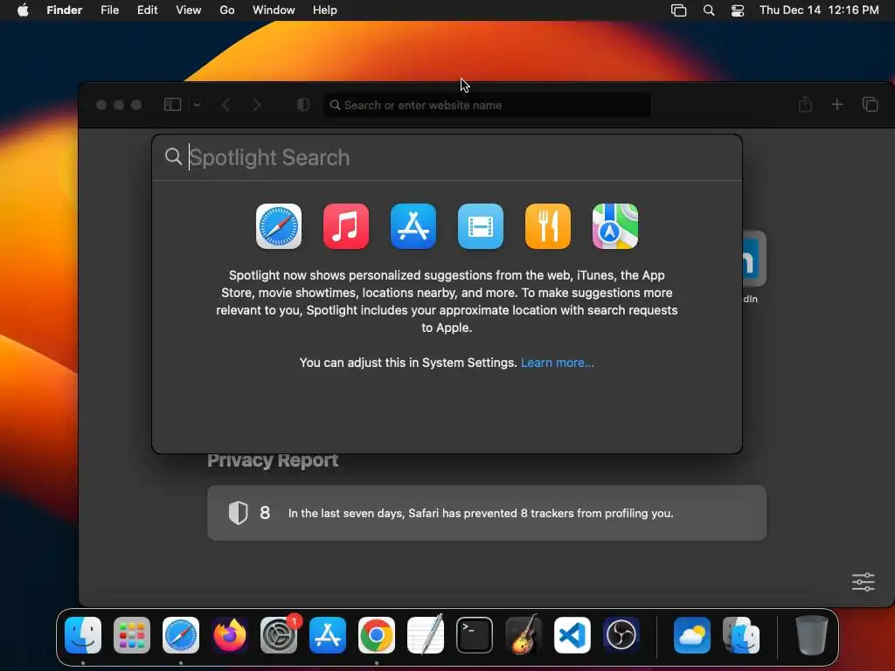Screen dimensions: 895x671
Task: Open the Trash in the Dock
Action: [x=812, y=635]
